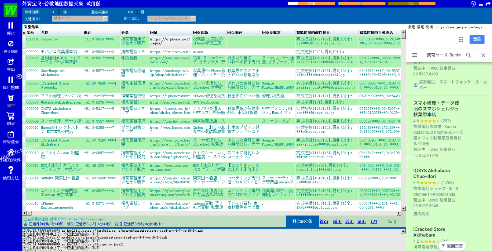Click the blue 登录 sign-in button
This screenshot has width=492, height=251.
pyautogui.click(x=477, y=39)
